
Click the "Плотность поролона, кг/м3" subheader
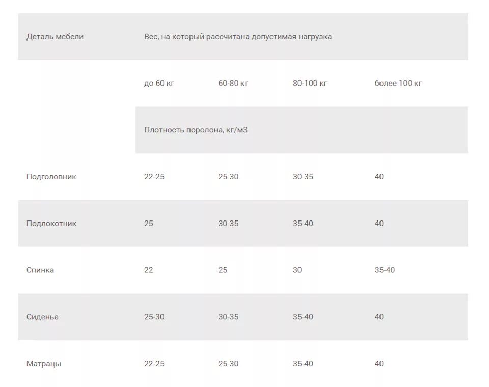(196, 130)
